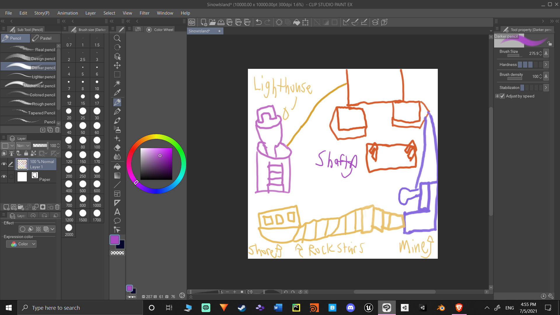Image resolution: width=560 pixels, height=315 pixels.
Task: Open the Window menu
Action: tap(165, 13)
